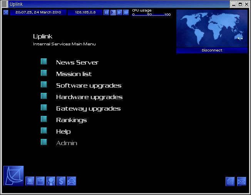Click the teal square beside Admin
Viewport: 251px width, 195px height.
pos(44,142)
